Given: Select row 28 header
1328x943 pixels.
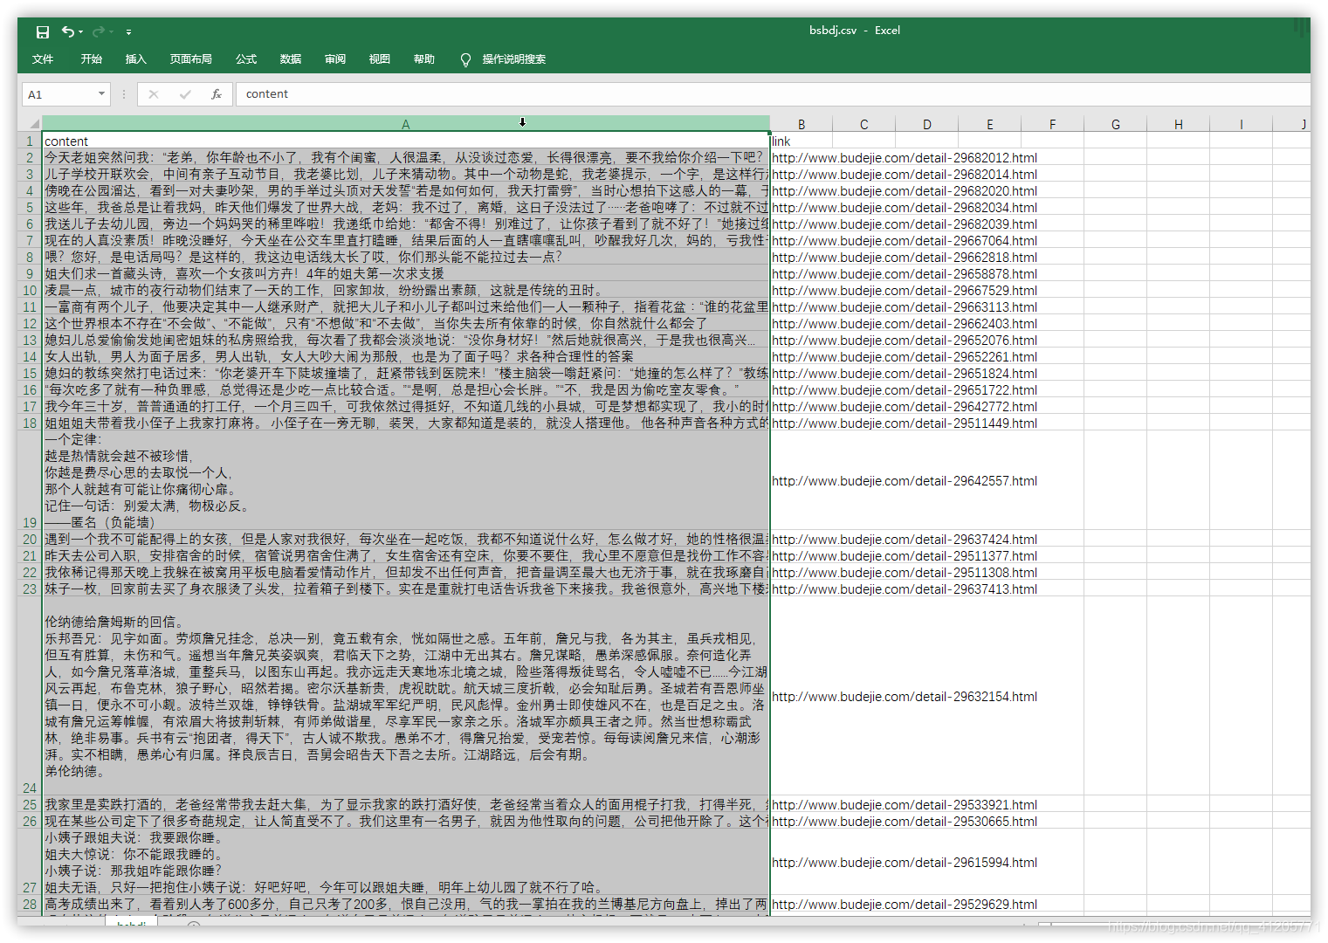Looking at the screenshot, I should click(x=30, y=904).
